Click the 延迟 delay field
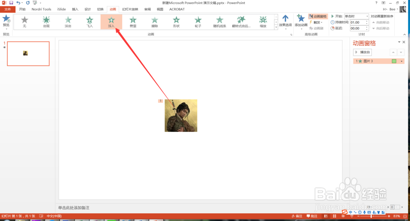This screenshot has width=410, height=221. point(358,28)
